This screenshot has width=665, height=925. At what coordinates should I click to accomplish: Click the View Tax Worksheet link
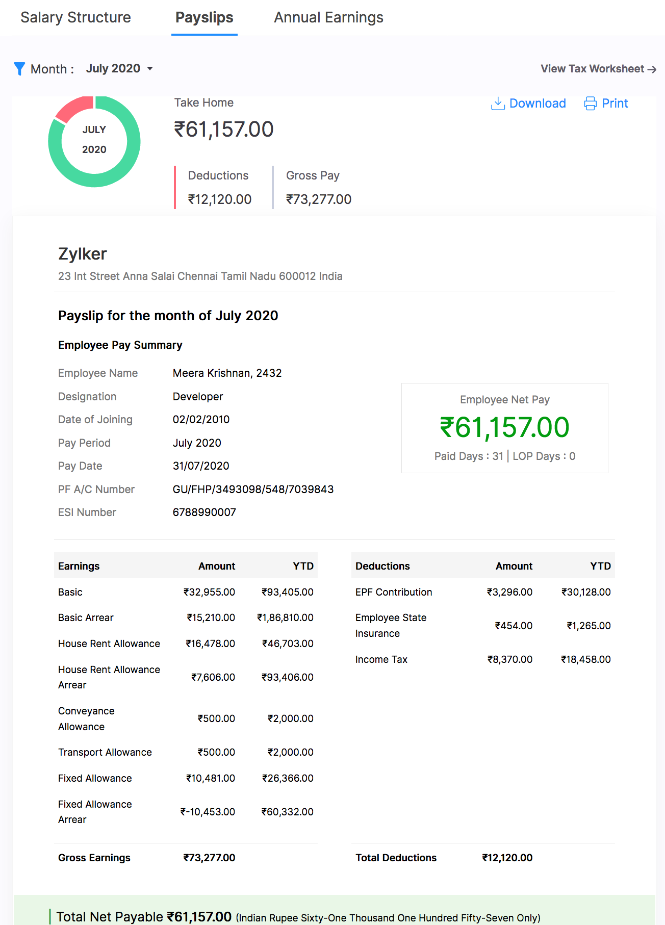592,69
